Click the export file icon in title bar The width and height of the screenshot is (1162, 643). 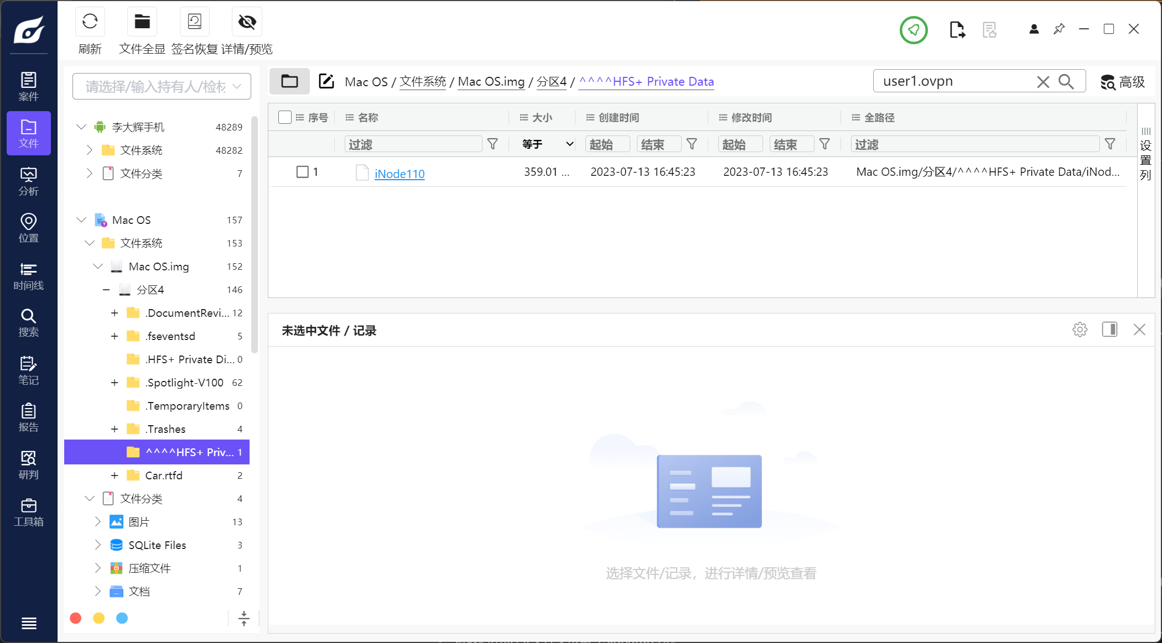(x=957, y=30)
